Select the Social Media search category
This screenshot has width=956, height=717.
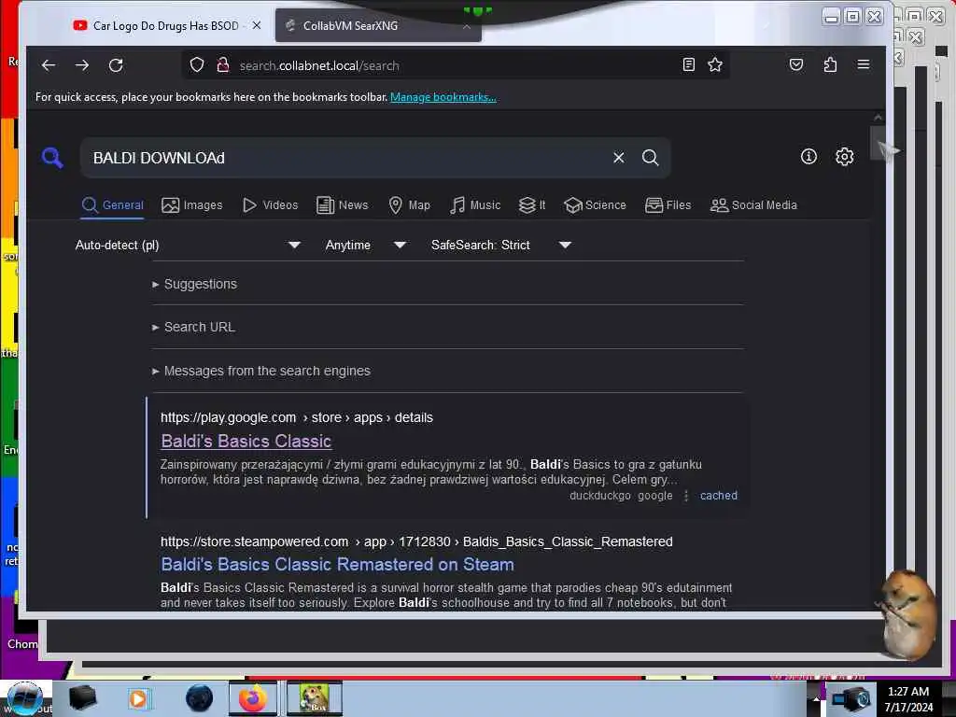point(753,205)
